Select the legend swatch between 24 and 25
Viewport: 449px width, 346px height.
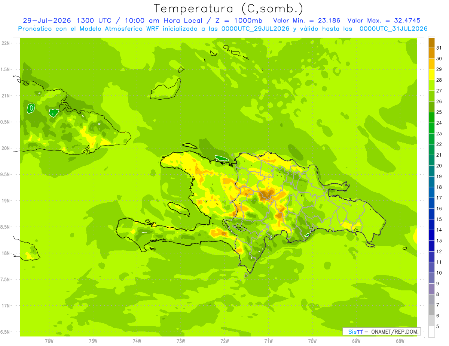click(431, 117)
